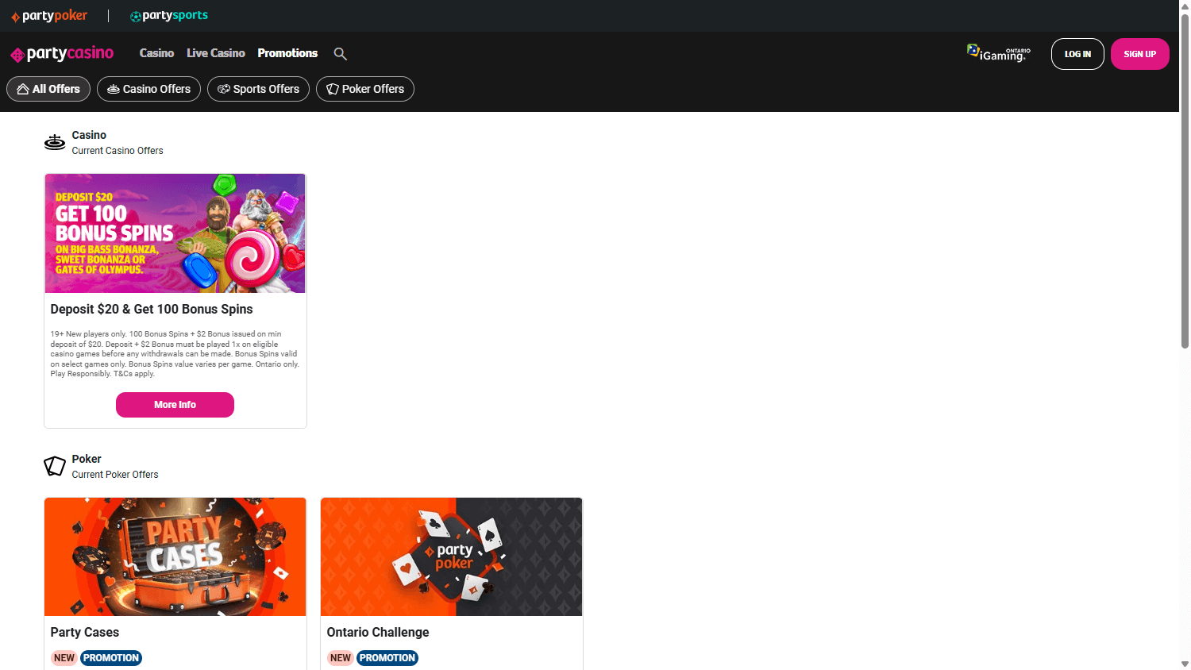Go to Live Casino
Image resolution: width=1191 pixels, height=670 pixels.
[216, 53]
